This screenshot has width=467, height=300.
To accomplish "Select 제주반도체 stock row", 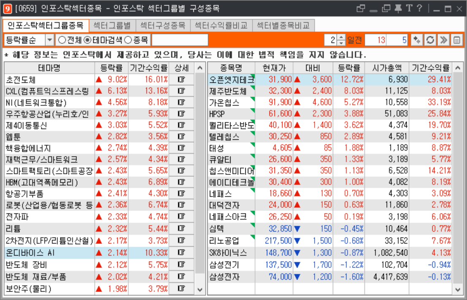I will coord(330,91).
